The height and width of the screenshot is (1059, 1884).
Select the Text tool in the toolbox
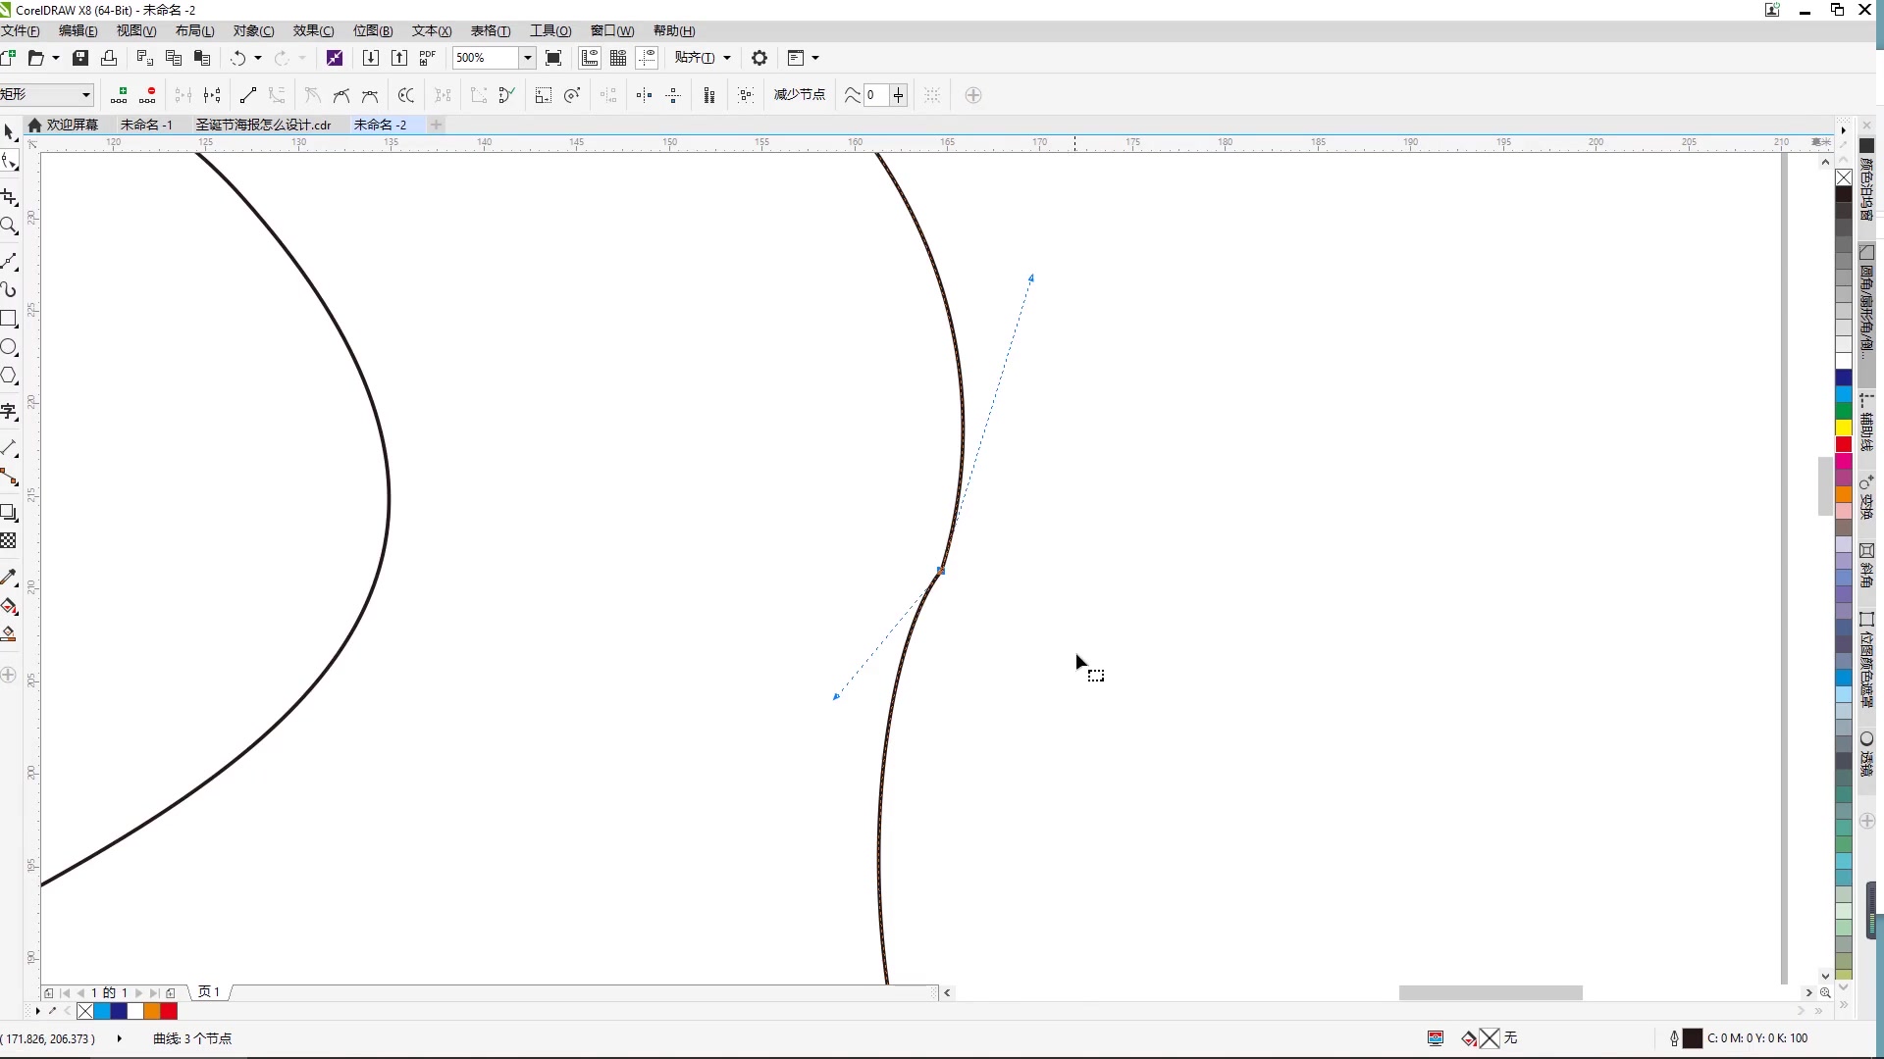tap(9, 412)
